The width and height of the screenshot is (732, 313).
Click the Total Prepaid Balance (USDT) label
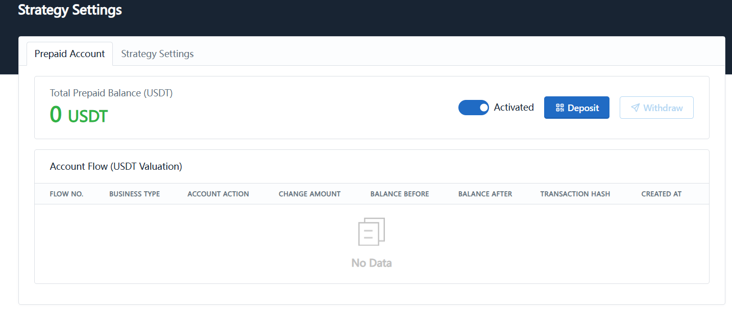pos(111,93)
